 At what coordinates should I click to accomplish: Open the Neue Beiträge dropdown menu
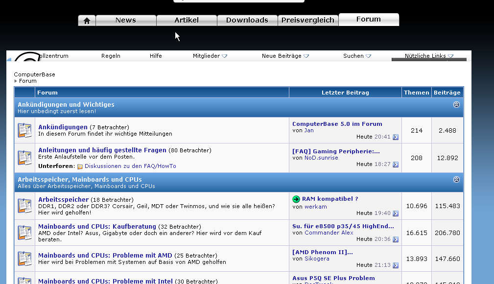[x=285, y=56]
